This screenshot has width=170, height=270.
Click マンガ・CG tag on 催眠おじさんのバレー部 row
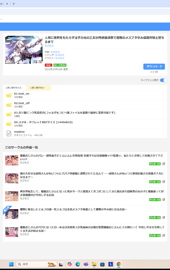[155, 164]
